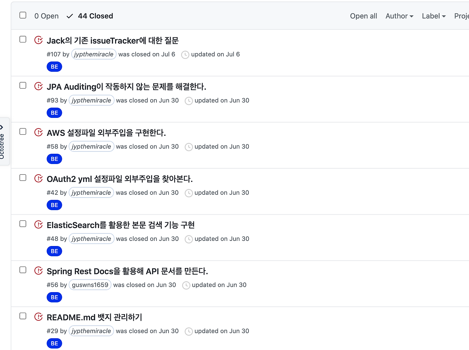Click the Open all link
This screenshot has width=469, height=350.
[363, 16]
